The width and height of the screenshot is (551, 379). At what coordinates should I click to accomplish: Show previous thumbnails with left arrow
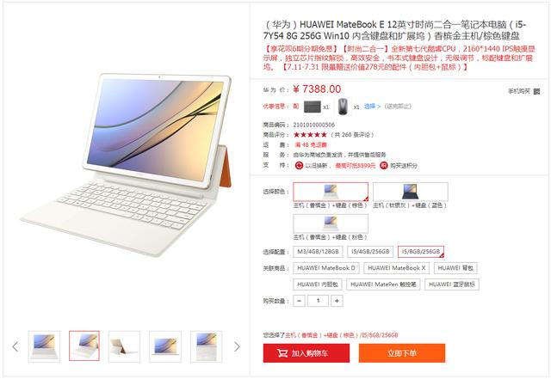15,346
